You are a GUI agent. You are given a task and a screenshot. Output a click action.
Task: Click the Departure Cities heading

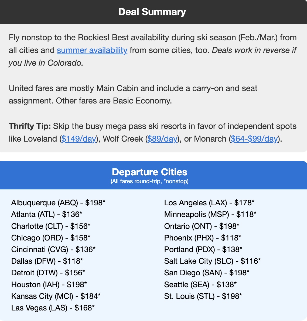[x=149, y=172]
